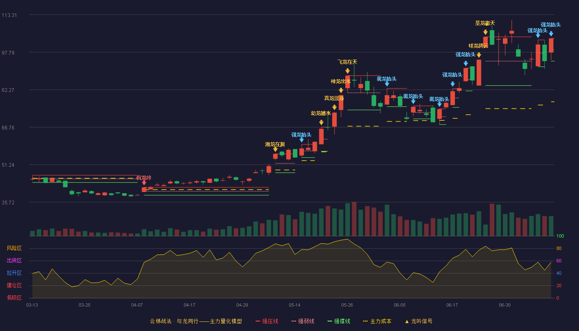Select the 04-17 date label
This screenshot has width=579, height=331.
point(190,305)
